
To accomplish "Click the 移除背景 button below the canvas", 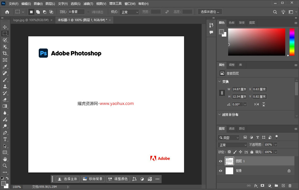I will [93, 179].
